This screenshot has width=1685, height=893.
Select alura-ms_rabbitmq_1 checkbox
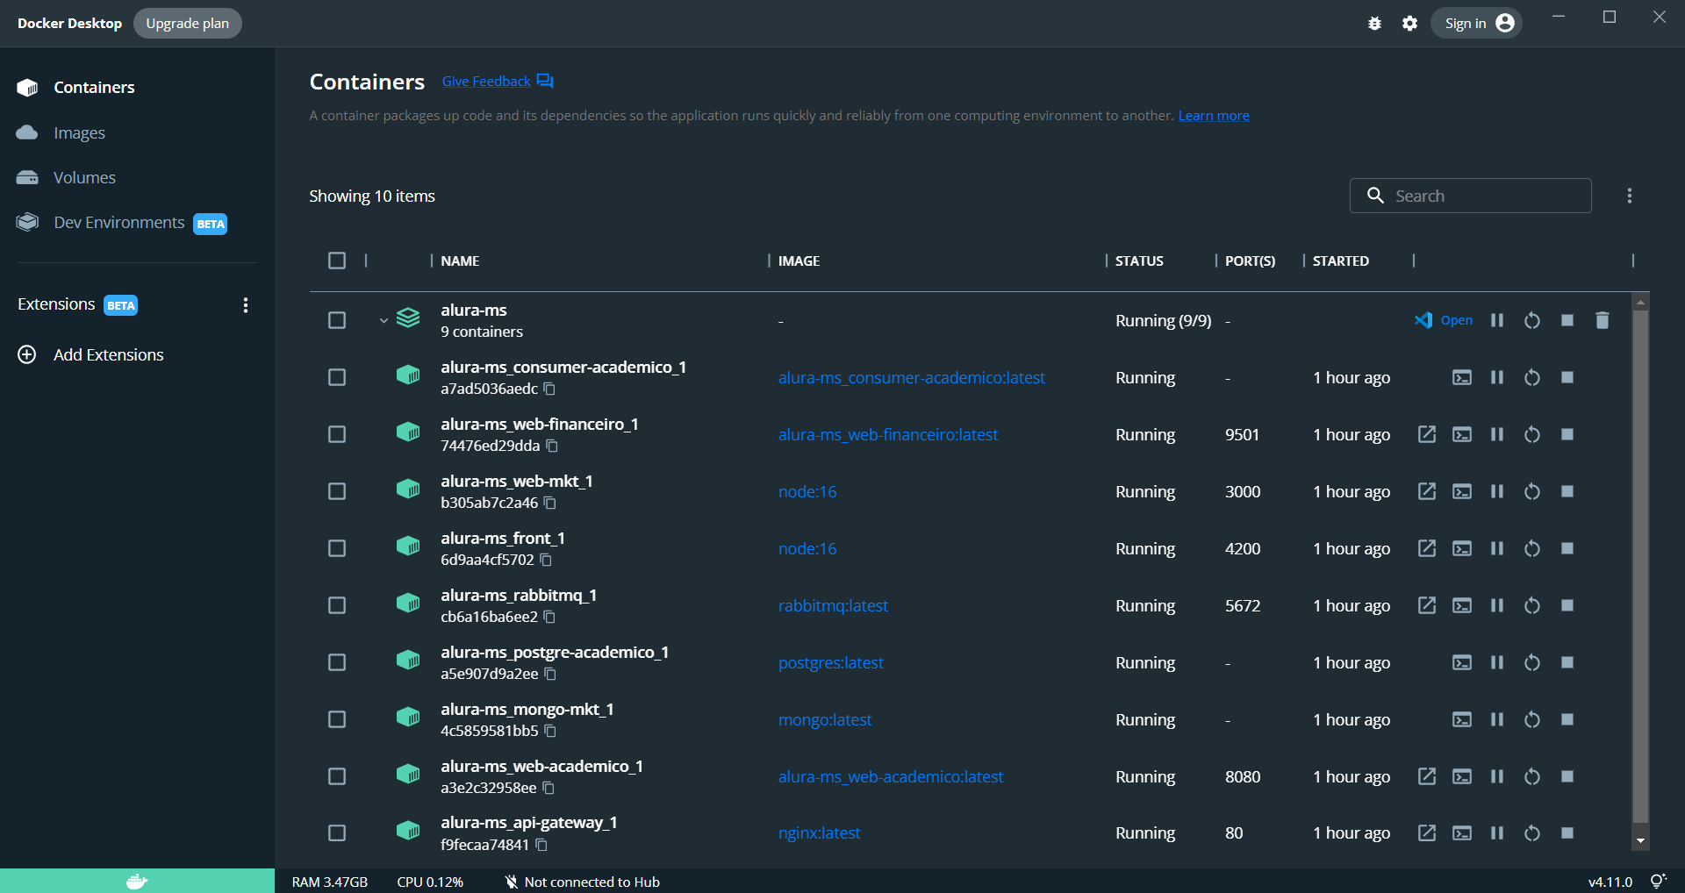[x=337, y=605]
